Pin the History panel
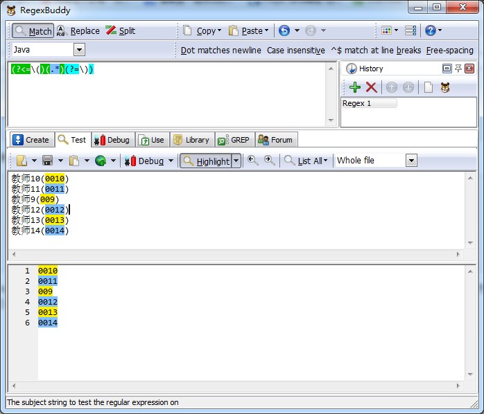484x414 pixels. (x=458, y=69)
